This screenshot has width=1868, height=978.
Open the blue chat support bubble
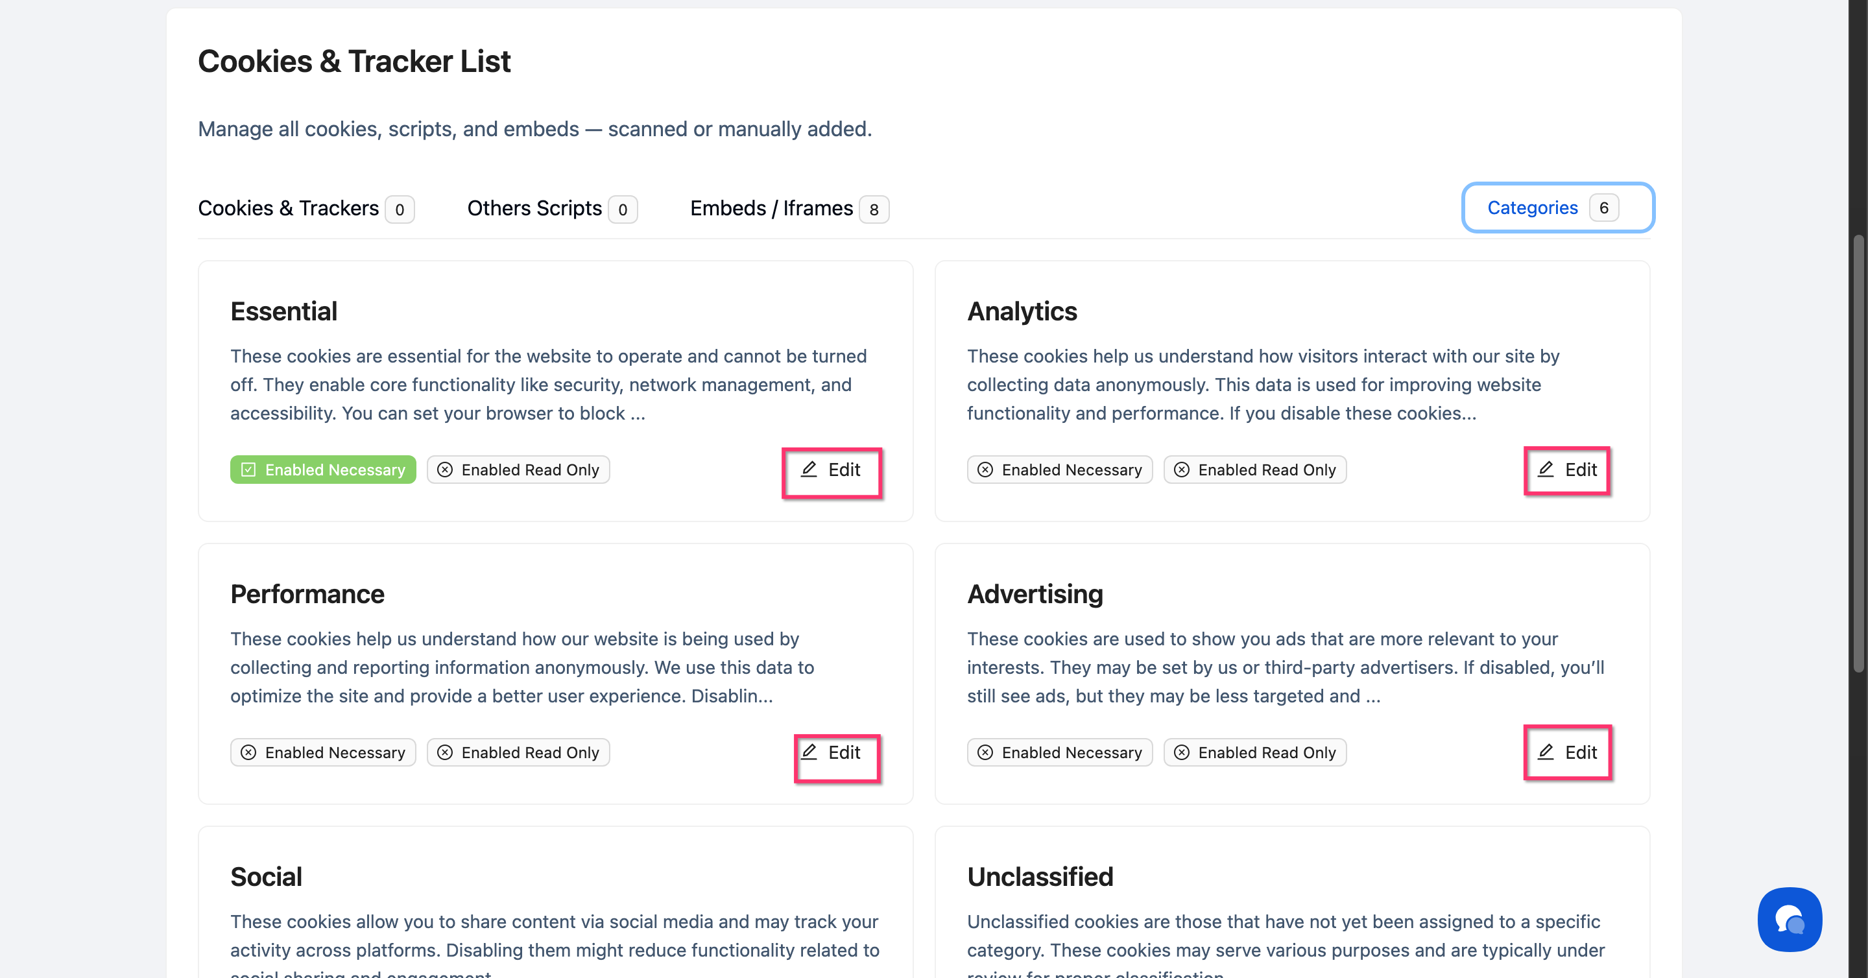(1789, 918)
